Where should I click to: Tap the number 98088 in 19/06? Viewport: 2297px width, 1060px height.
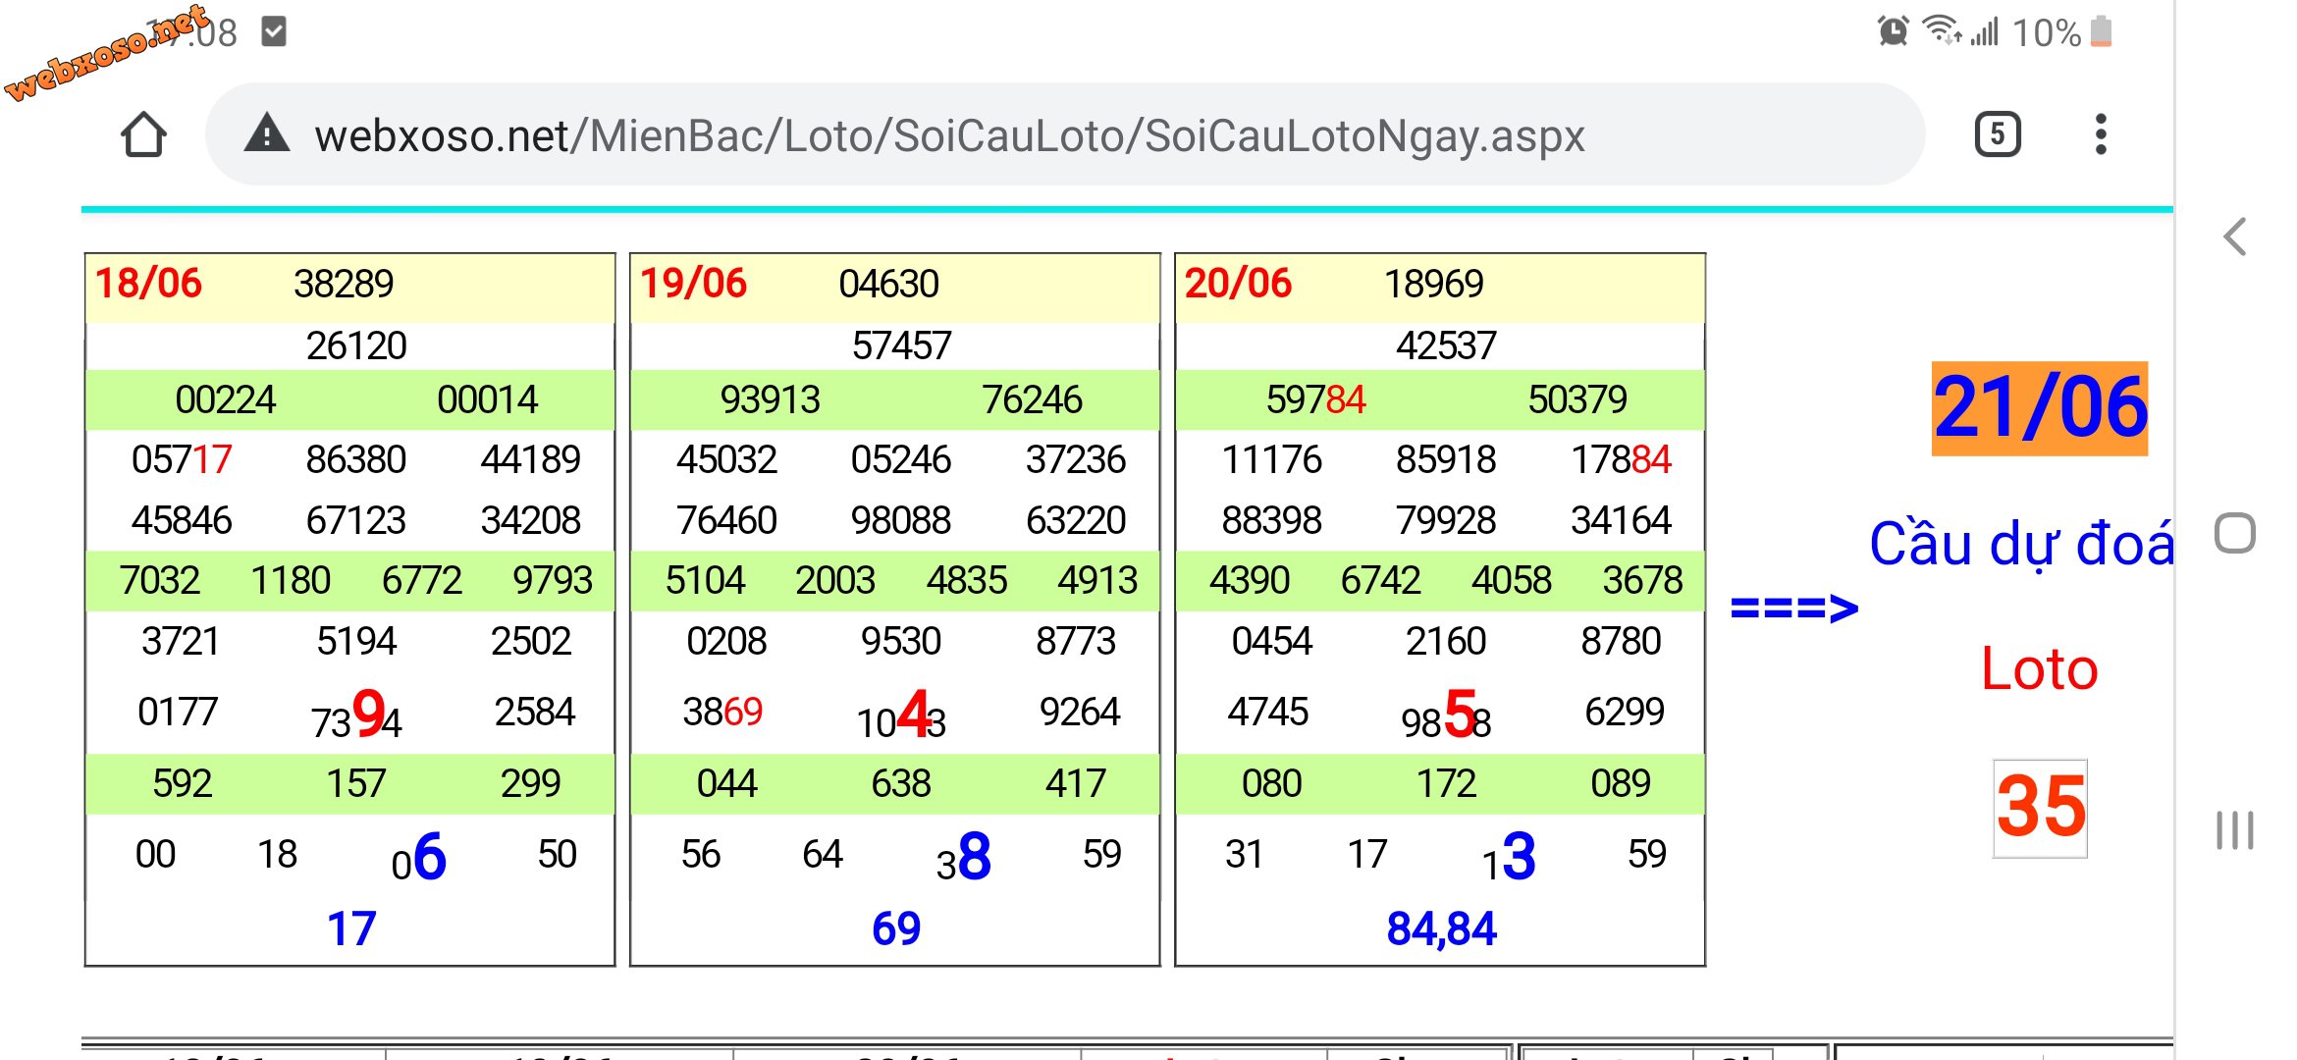click(901, 521)
